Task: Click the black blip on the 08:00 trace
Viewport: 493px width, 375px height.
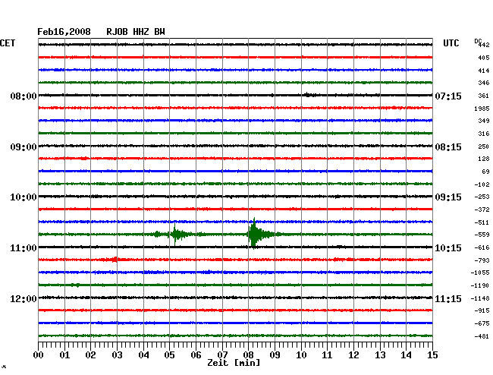Action: pos(307,95)
